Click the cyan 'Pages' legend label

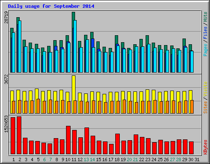click(x=205, y=50)
